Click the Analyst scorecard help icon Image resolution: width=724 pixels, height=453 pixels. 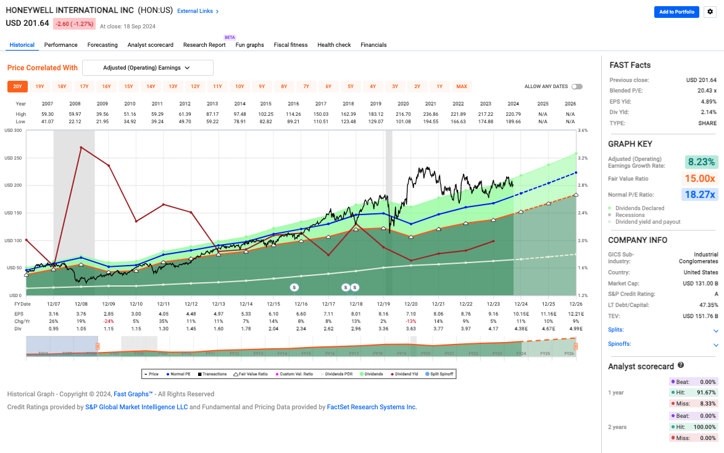point(681,365)
